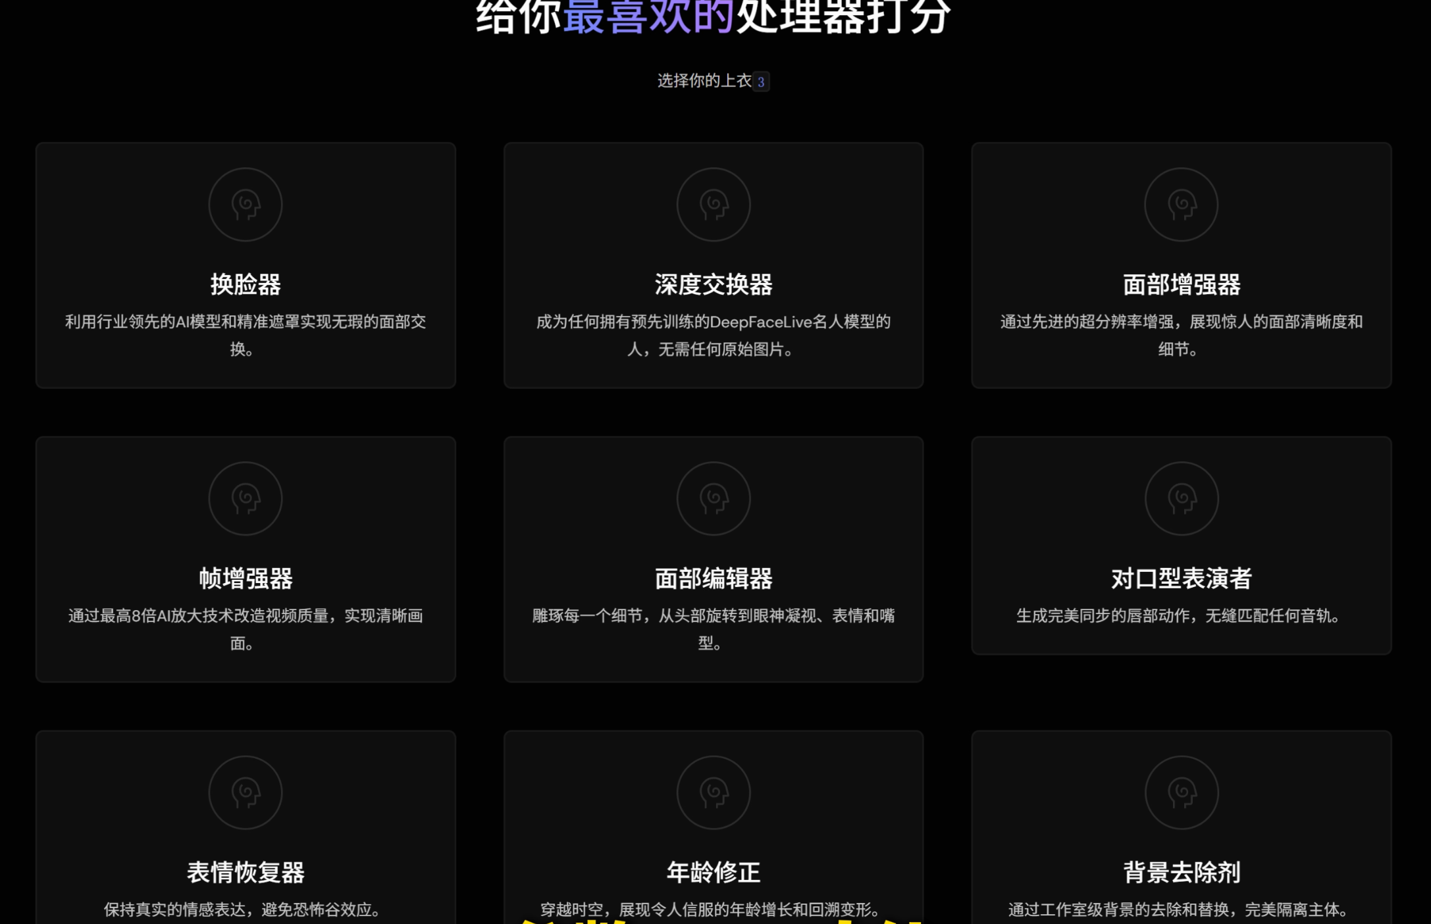
Task: Select the 年龄修正 card title
Action: 714,873
